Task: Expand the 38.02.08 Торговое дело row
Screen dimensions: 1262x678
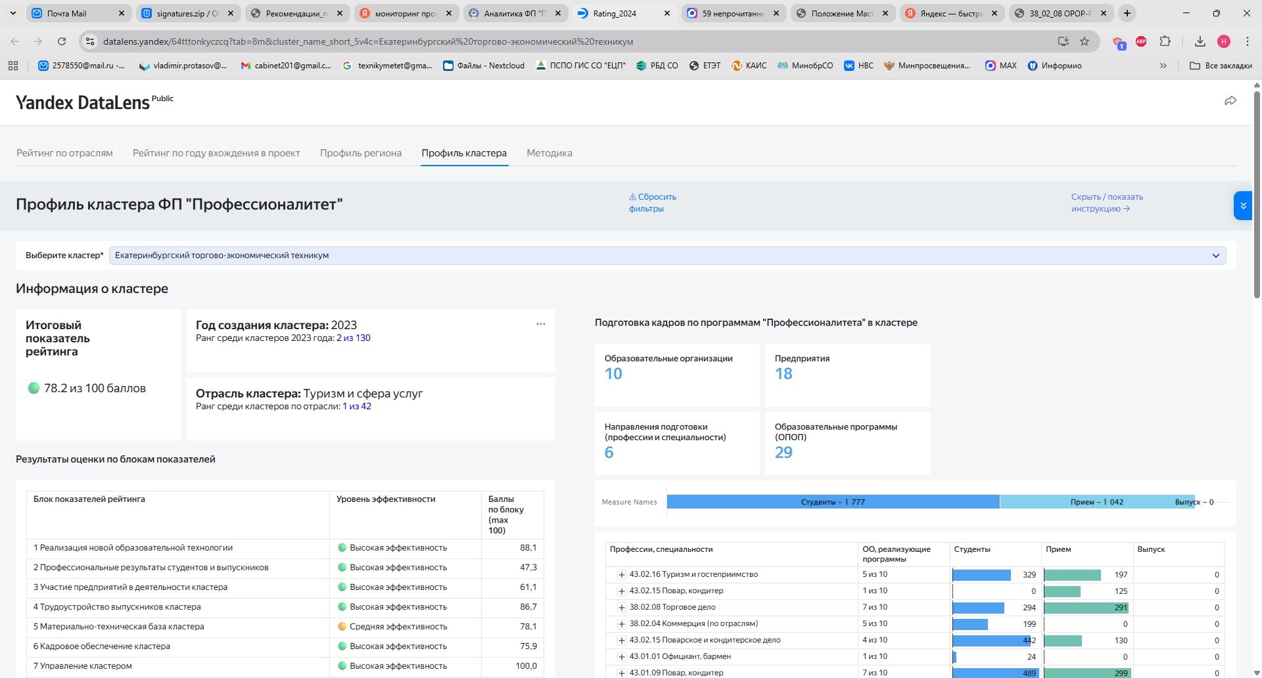Action: point(621,608)
